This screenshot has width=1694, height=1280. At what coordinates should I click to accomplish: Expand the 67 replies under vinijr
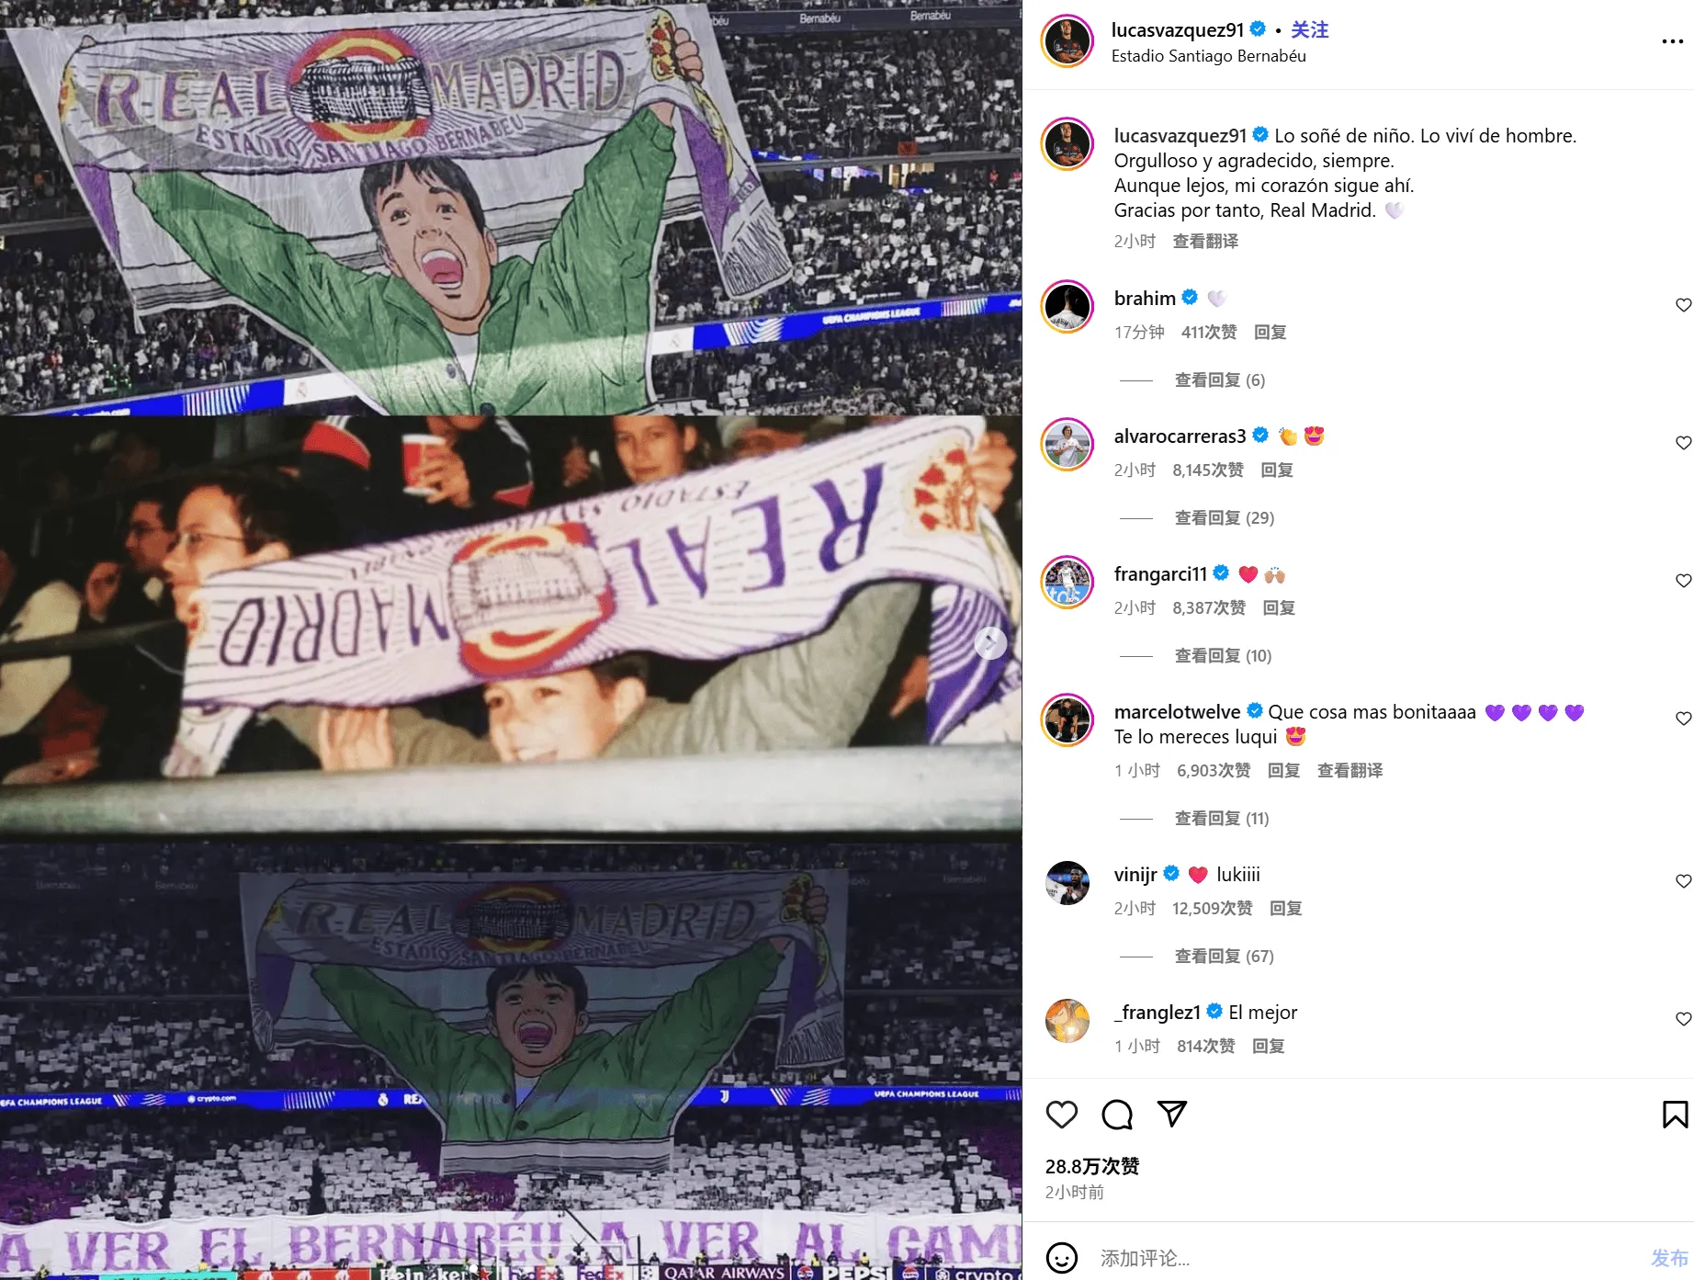[x=1224, y=957]
